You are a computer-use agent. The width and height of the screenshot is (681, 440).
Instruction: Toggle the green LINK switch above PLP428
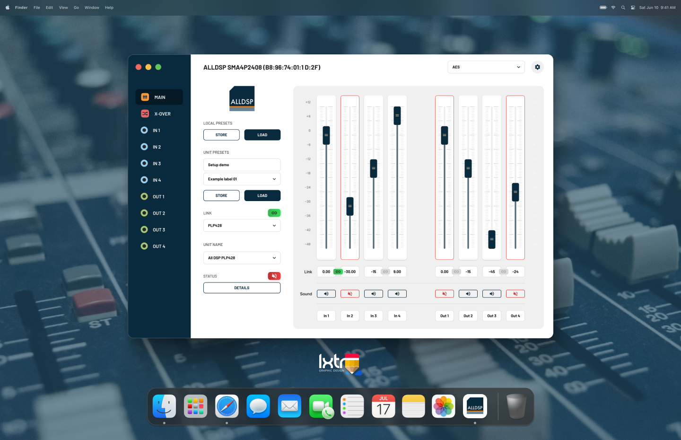(x=274, y=213)
